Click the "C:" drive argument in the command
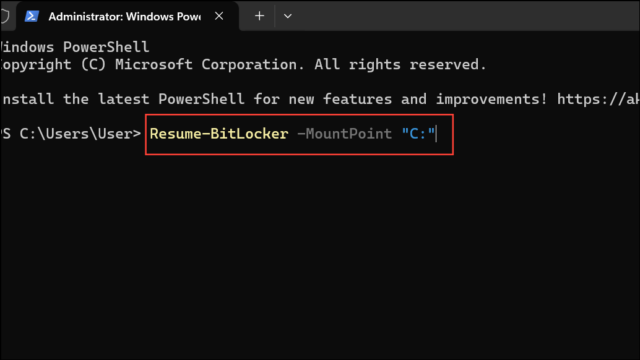This screenshot has width=640, height=360. tap(418, 133)
